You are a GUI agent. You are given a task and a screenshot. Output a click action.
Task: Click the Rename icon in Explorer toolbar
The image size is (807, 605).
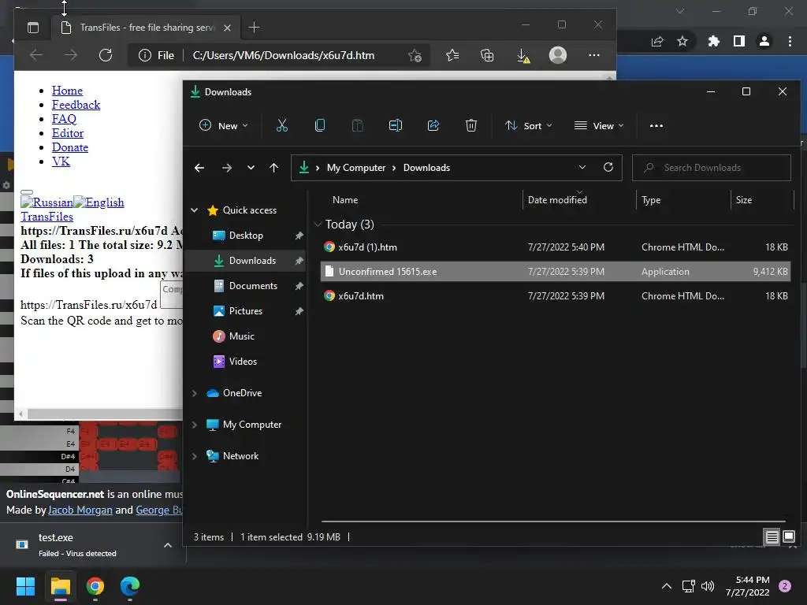(396, 125)
